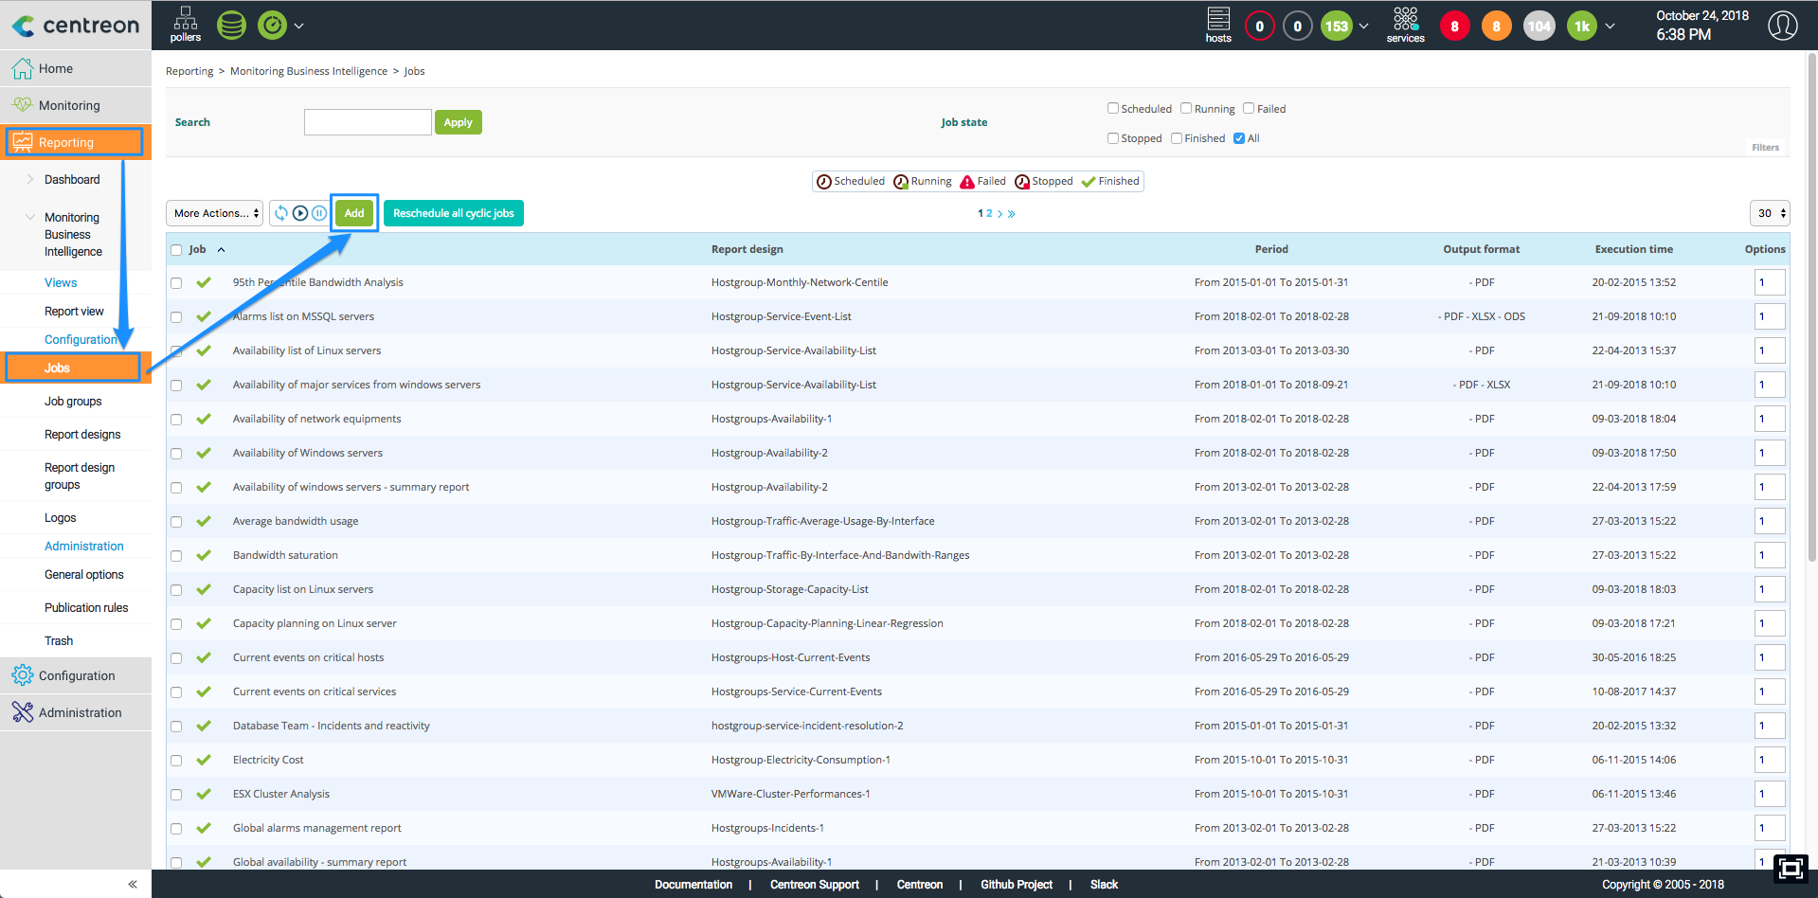Click inside the Search text field

click(x=368, y=122)
